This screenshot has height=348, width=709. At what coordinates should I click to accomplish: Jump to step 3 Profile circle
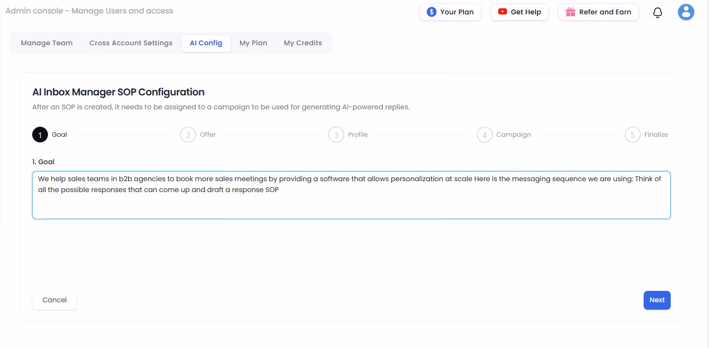(336, 135)
